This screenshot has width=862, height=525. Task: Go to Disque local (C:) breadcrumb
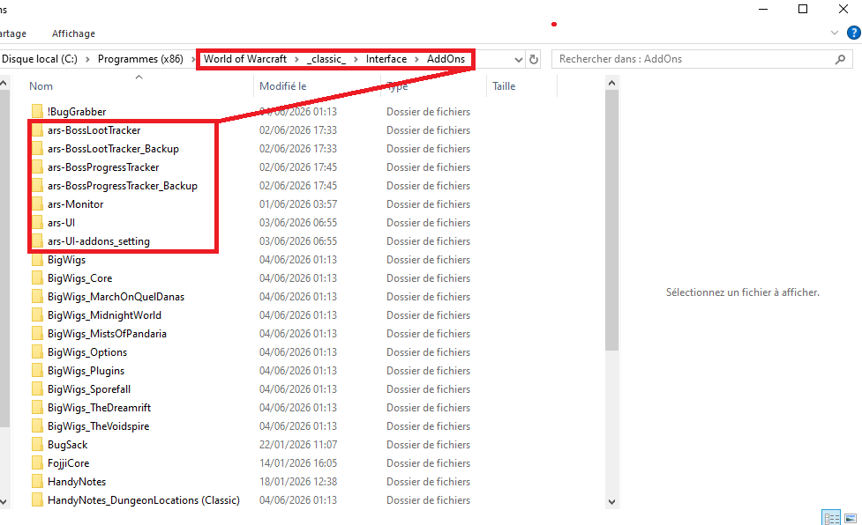click(x=40, y=59)
